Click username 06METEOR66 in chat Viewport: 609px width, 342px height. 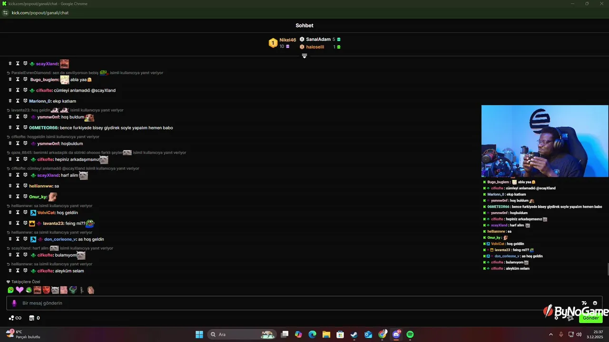(x=43, y=128)
